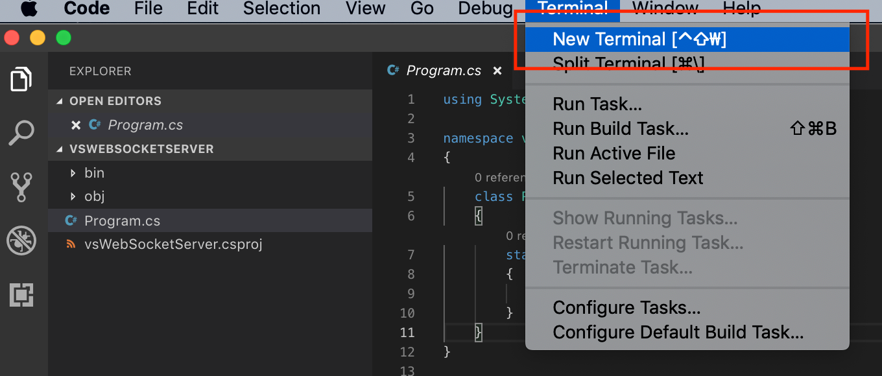This screenshot has width=882, height=376.
Task: Open the Debug menu
Action: tap(486, 8)
